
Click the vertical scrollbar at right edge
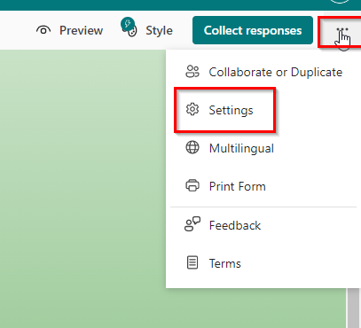pyautogui.click(x=353, y=308)
